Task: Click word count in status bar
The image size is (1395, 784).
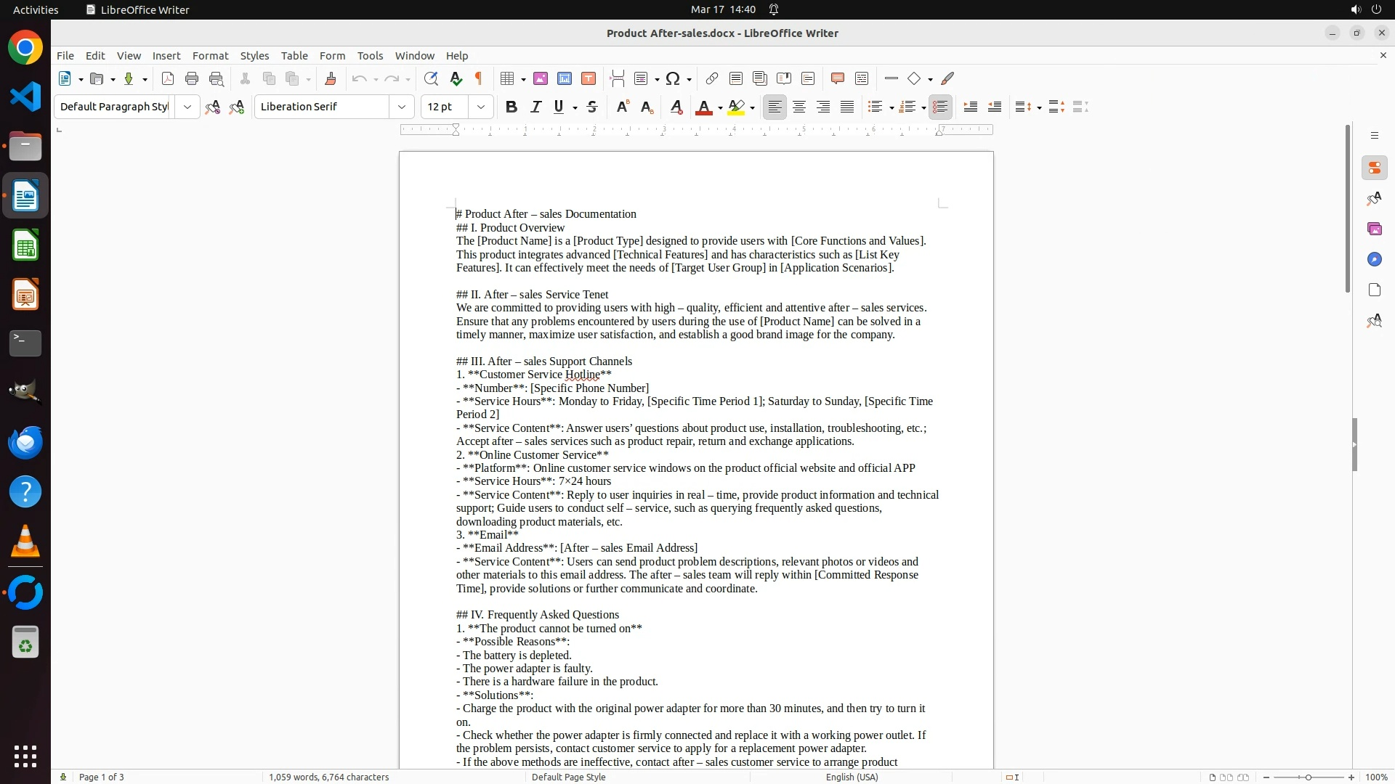Action: [328, 777]
